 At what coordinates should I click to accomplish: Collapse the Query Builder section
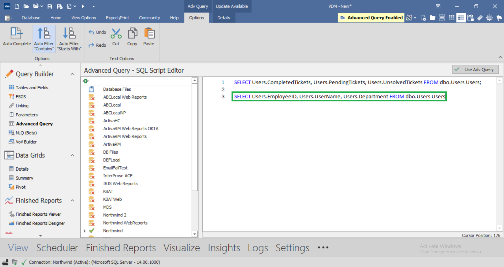[x=72, y=74]
